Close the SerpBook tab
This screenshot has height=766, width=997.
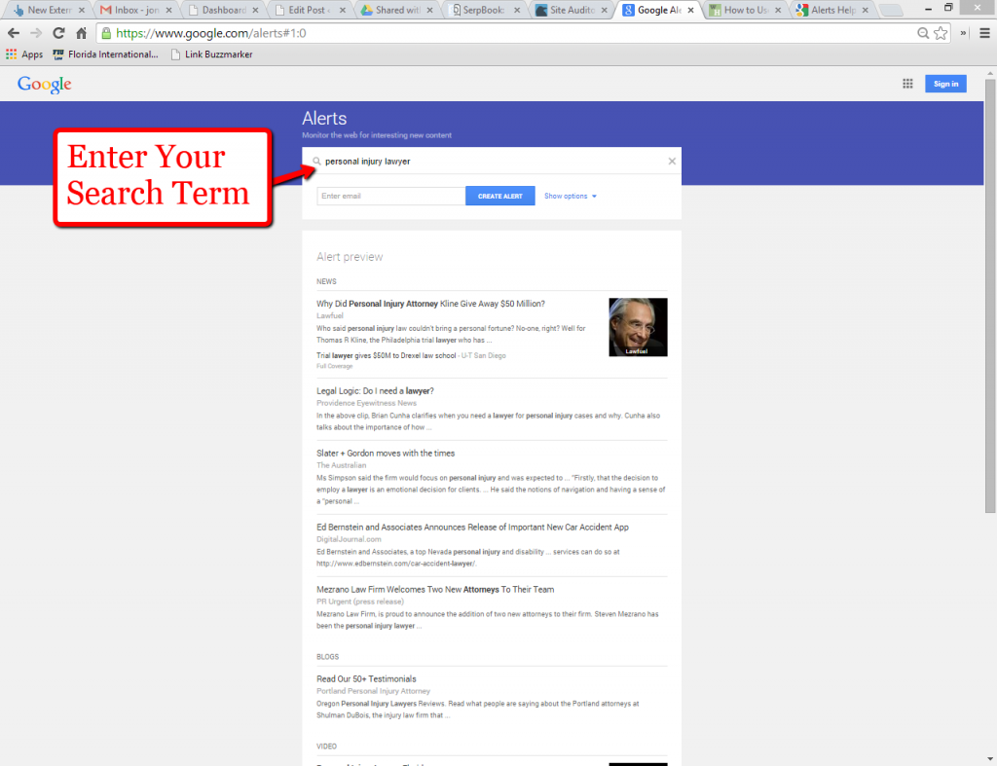[517, 10]
